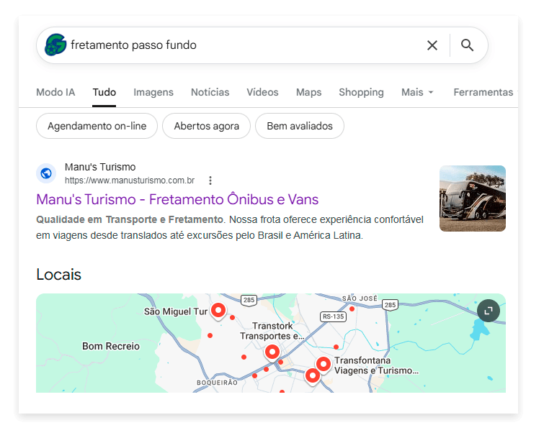Screen dimensions: 544x438
Task: Switch to the Maps tab
Action: click(x=308, y=92)
